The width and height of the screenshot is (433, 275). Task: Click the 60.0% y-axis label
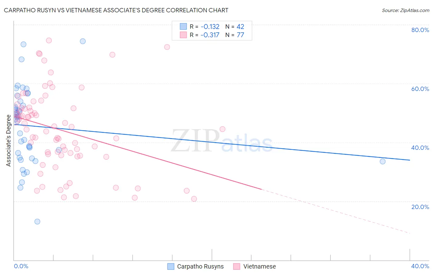point(420,89)
